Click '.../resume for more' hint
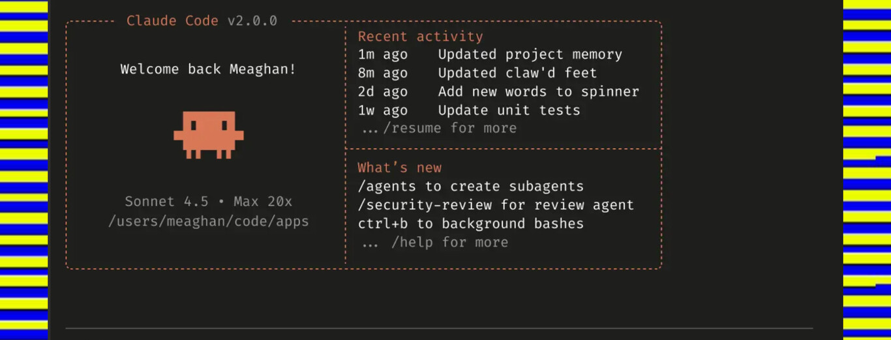Screen dimensions: 891x340 click(439, 129)
